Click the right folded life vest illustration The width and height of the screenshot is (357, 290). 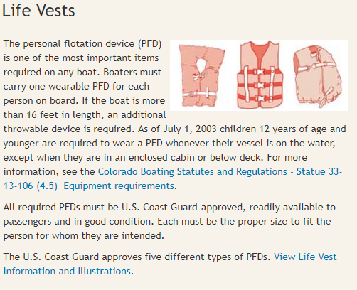point(318,76)
